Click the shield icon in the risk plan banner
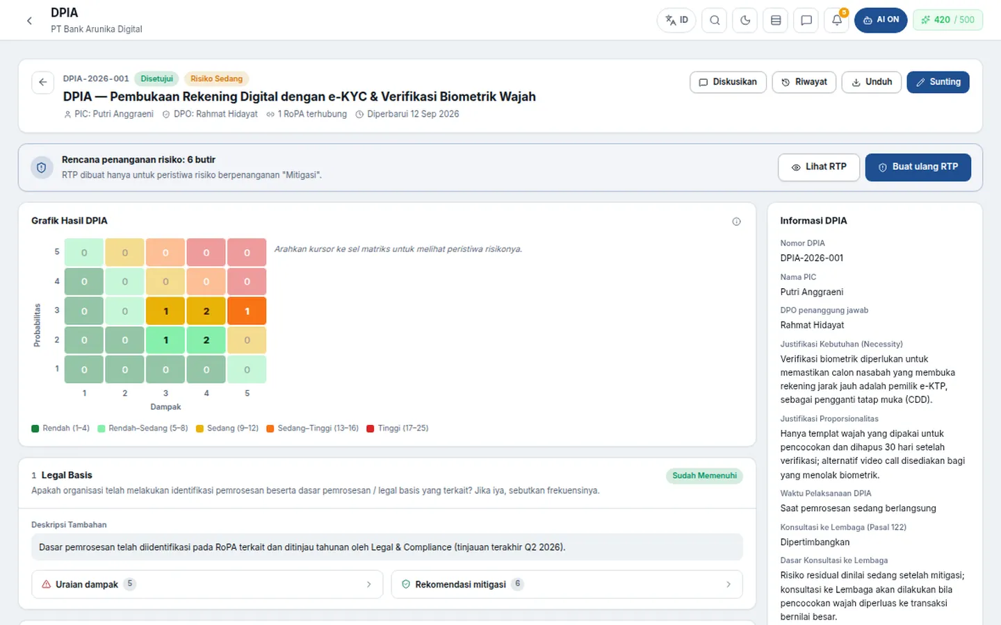The width and height of the screenshot is (1001, 625). (42, 167)
